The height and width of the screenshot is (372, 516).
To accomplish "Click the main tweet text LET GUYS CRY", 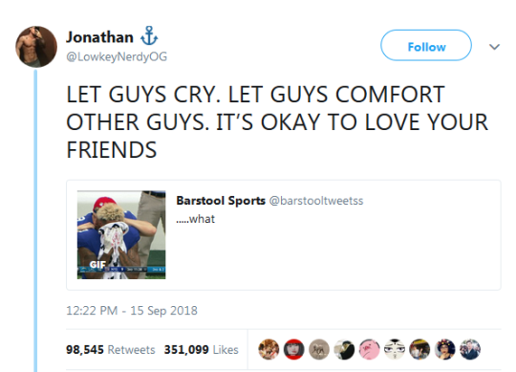I will (x=277, y=122).
